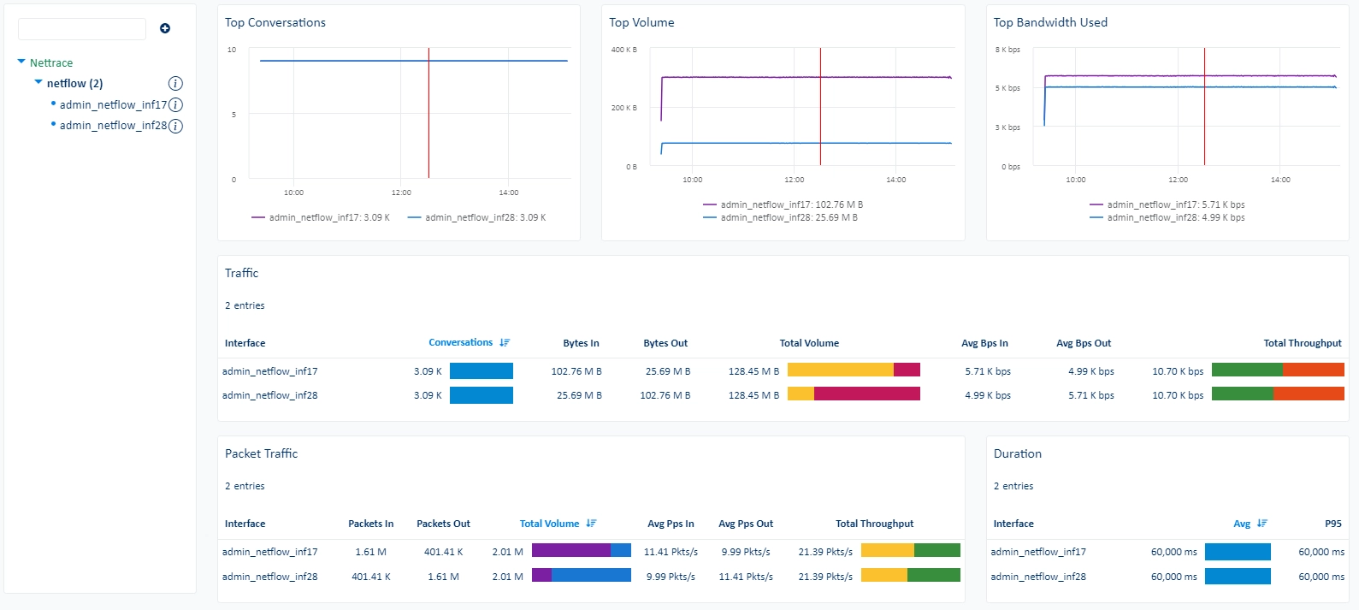
Task: Click the inf17 Total Volume yellow bar
Action: 840,370
